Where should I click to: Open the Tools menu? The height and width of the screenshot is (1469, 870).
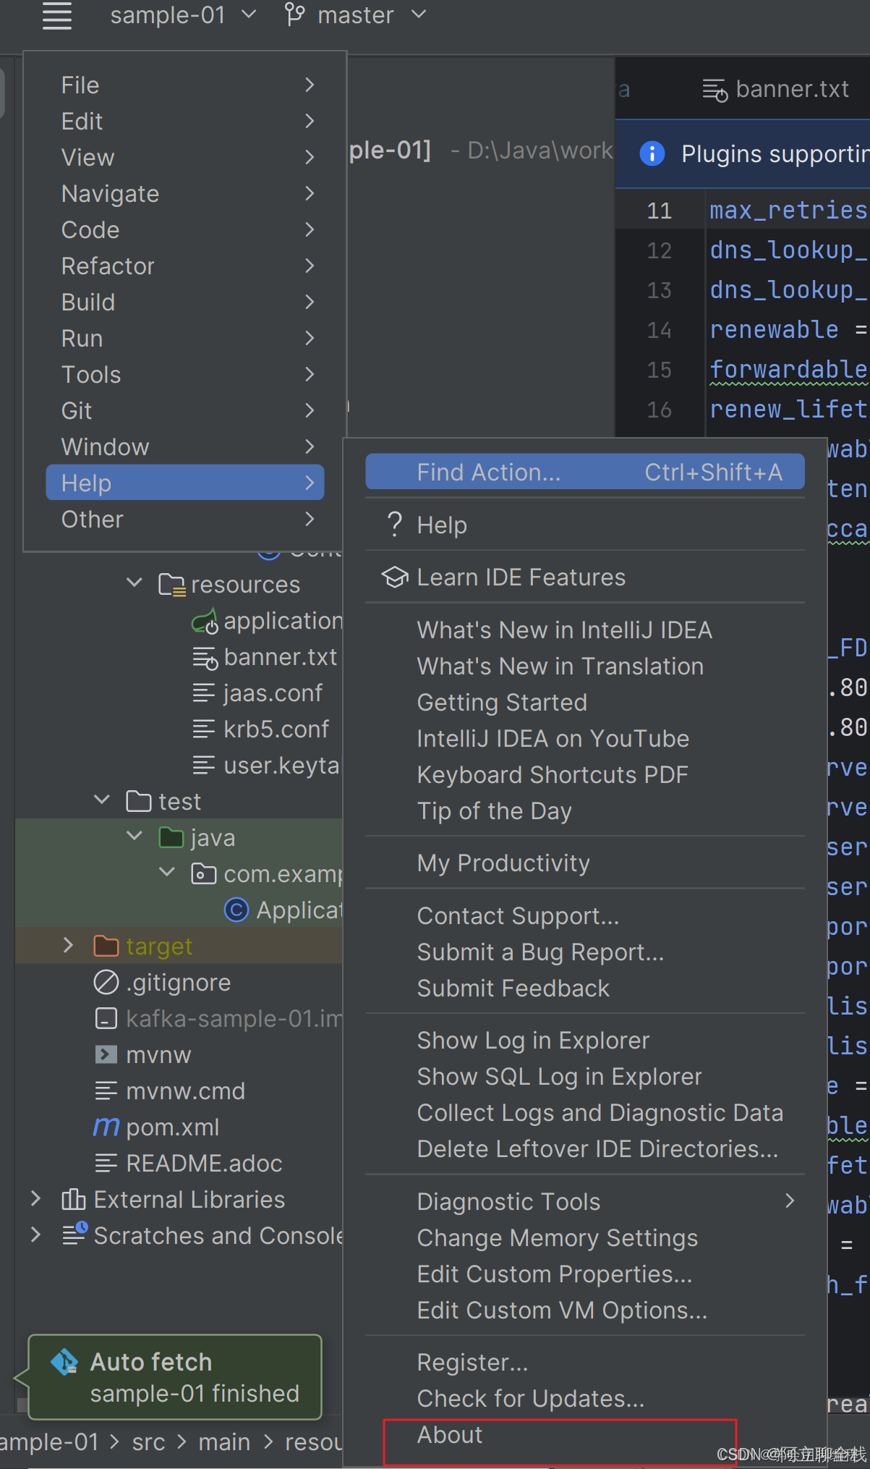[185, 374]
